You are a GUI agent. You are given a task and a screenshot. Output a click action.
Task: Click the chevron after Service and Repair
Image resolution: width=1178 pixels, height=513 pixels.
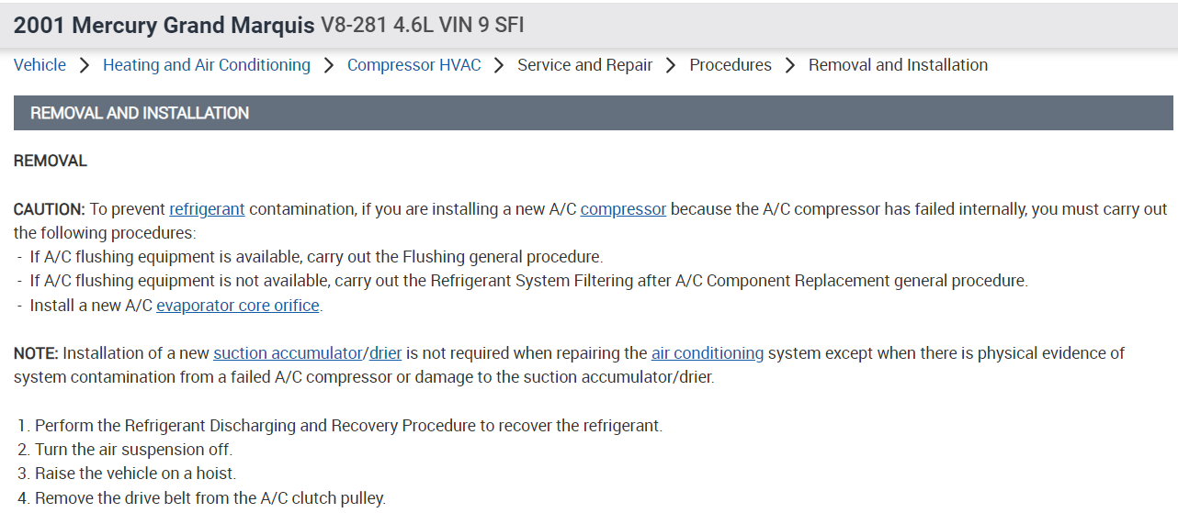pyautogui.click(x=671, y=65)
